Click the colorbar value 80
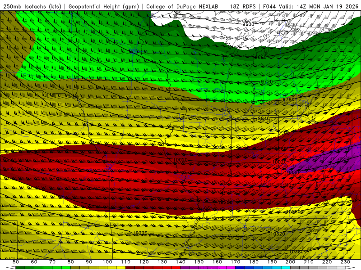The image size is (361, 270). pos(71,262)
